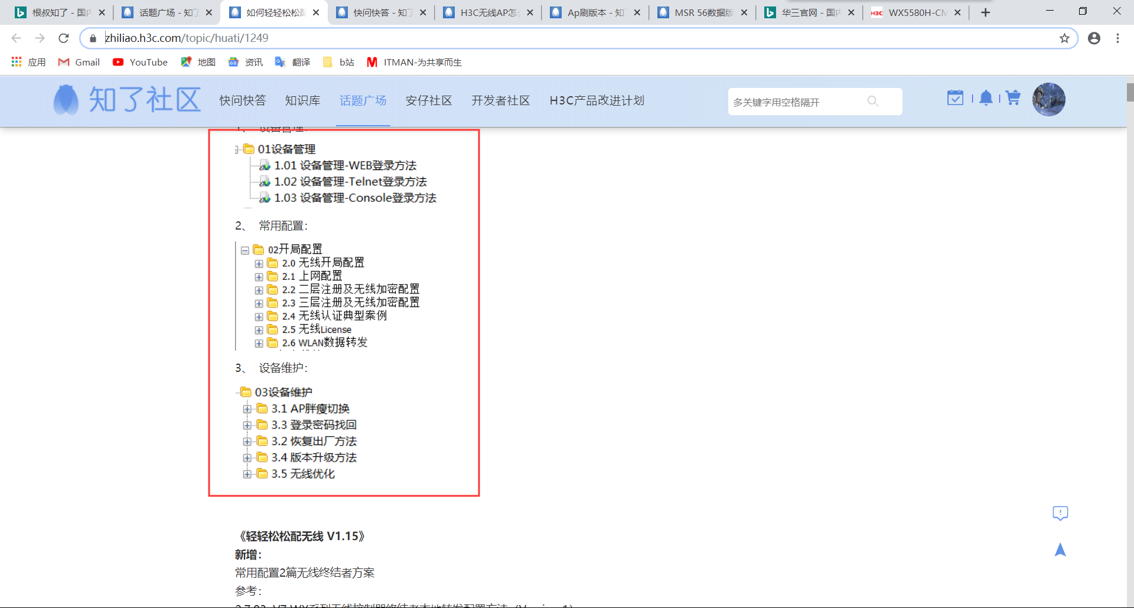Expand the 2.2 二层注册及无线加密配置 folder

pos(259,290)
